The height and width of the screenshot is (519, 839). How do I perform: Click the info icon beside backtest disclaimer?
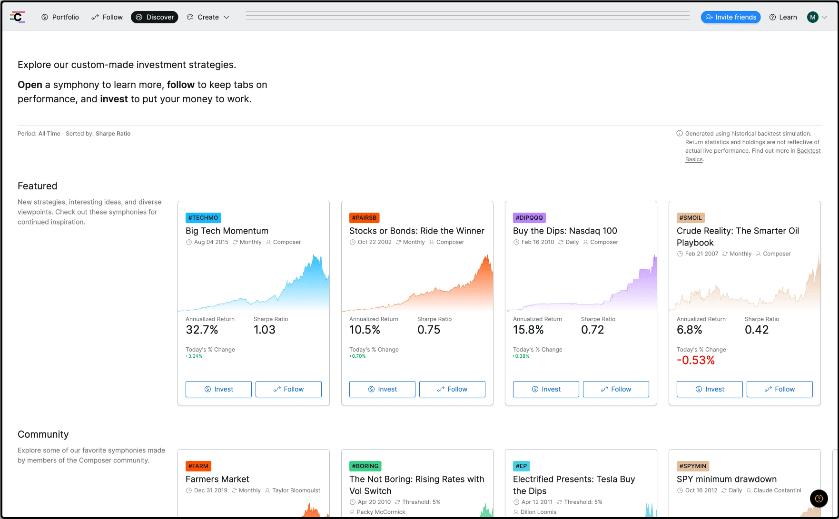680,134
